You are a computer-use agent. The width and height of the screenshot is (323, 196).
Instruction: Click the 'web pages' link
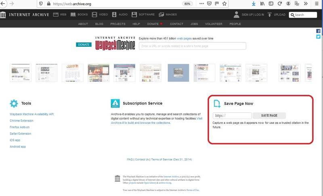pyautogui.click(x=184, y=38)
